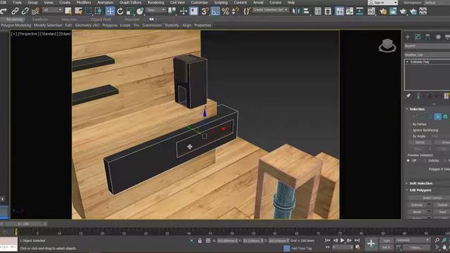Viewport: 450px width, 253px height.
Task: Toggle Window/Crossing selection mode icon
Action: pos(98,11)
